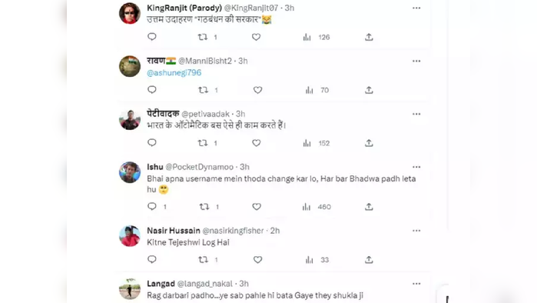Reply to Ishu's tweet
Viewport: 537px width, 303px height.
click(x=151, y=206)
